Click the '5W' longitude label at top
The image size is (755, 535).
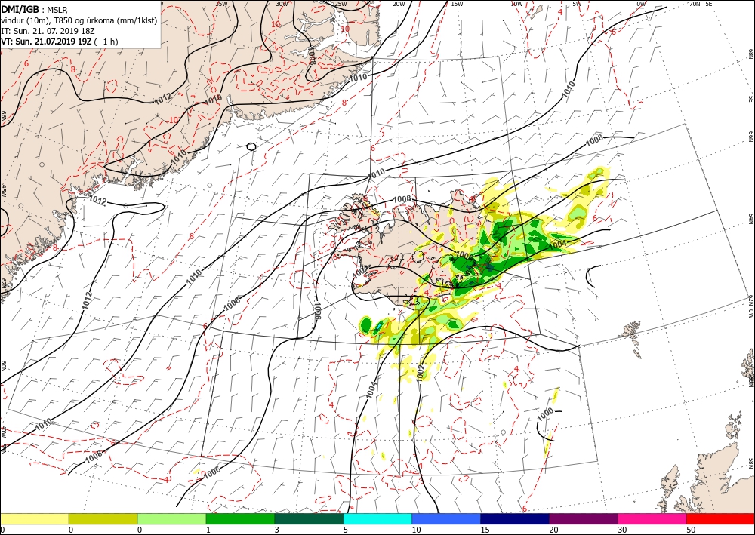coord(577,4)
